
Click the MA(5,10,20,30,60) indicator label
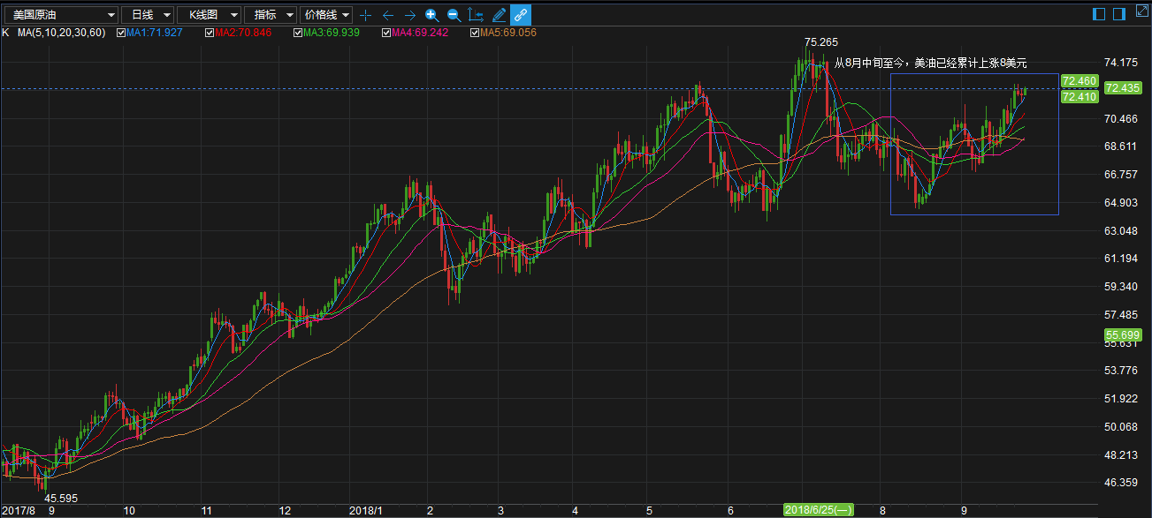(x=61, y=33)
